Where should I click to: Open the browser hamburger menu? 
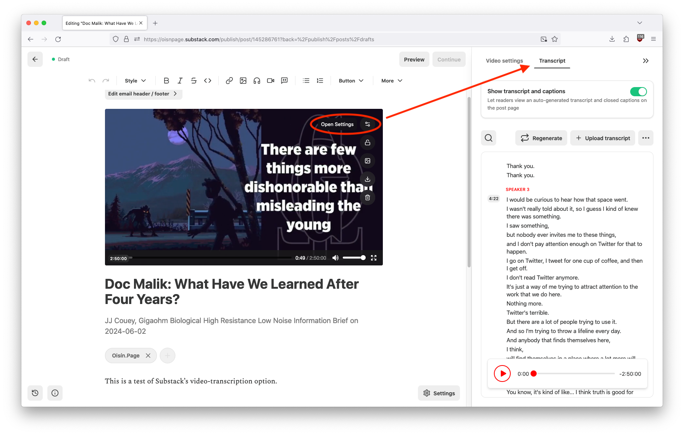(653, 39)
